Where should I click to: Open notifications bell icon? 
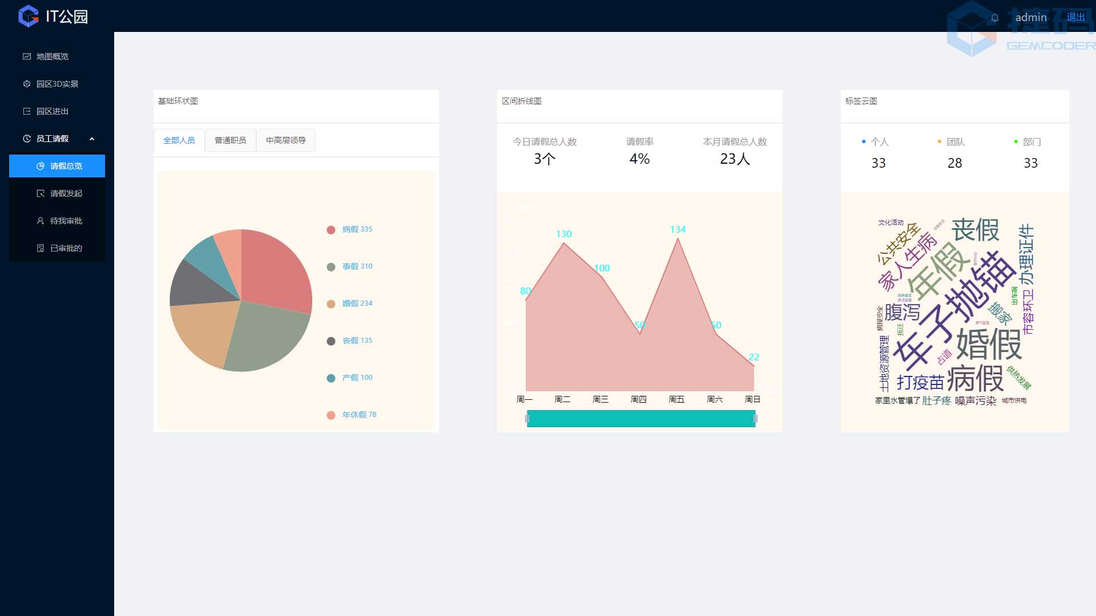[995, 18]
